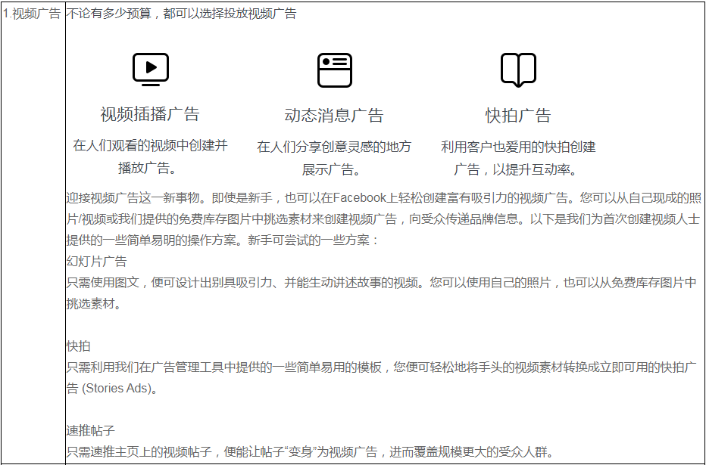Click the paragraph starting with 只需使用图文
706x465 pixels.
coord(381,293)
